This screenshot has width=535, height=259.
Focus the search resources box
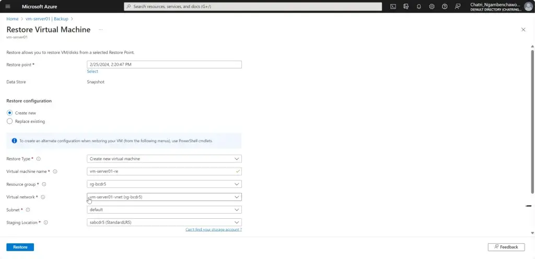253,6
